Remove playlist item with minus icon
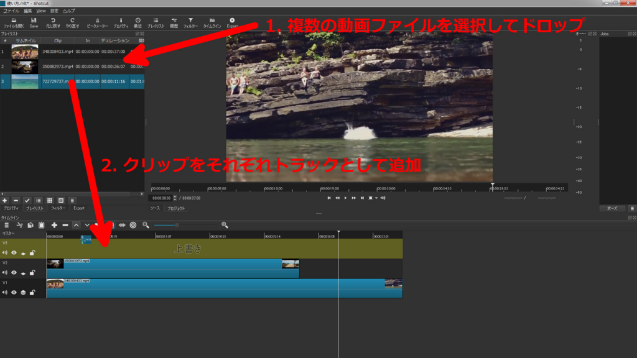 16,201
